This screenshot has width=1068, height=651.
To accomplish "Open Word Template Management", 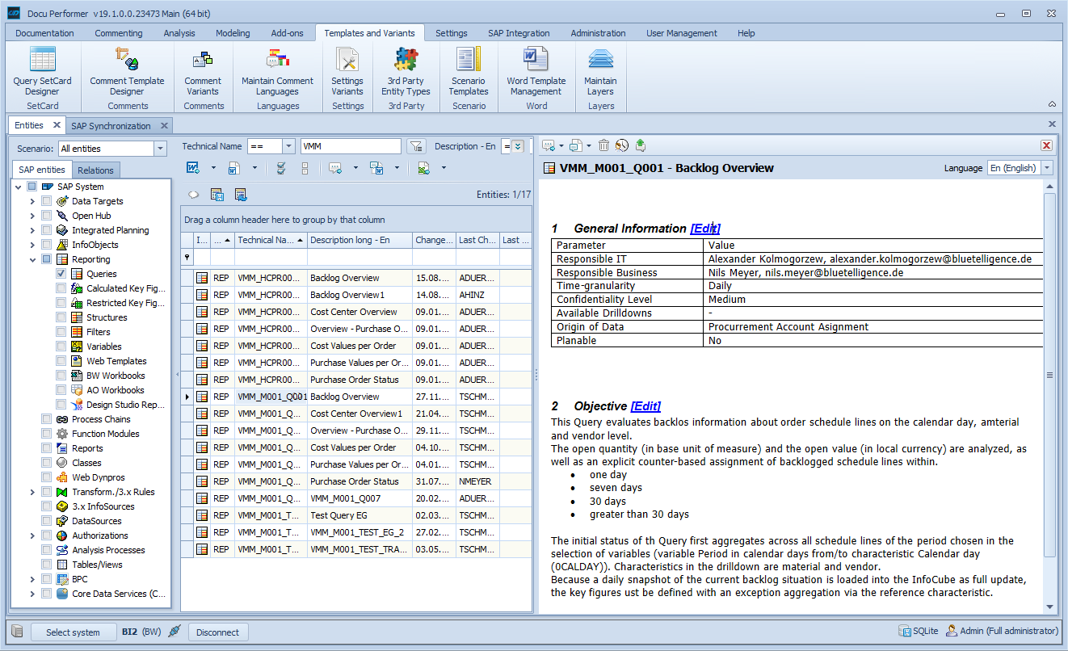I will (x=536, y=70).
